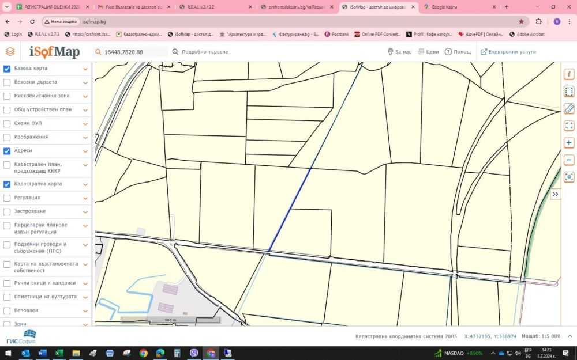The image size is (577, 360).
Task: Expand the Общ устройствен план chevron
Action: [x=85, y=110]
